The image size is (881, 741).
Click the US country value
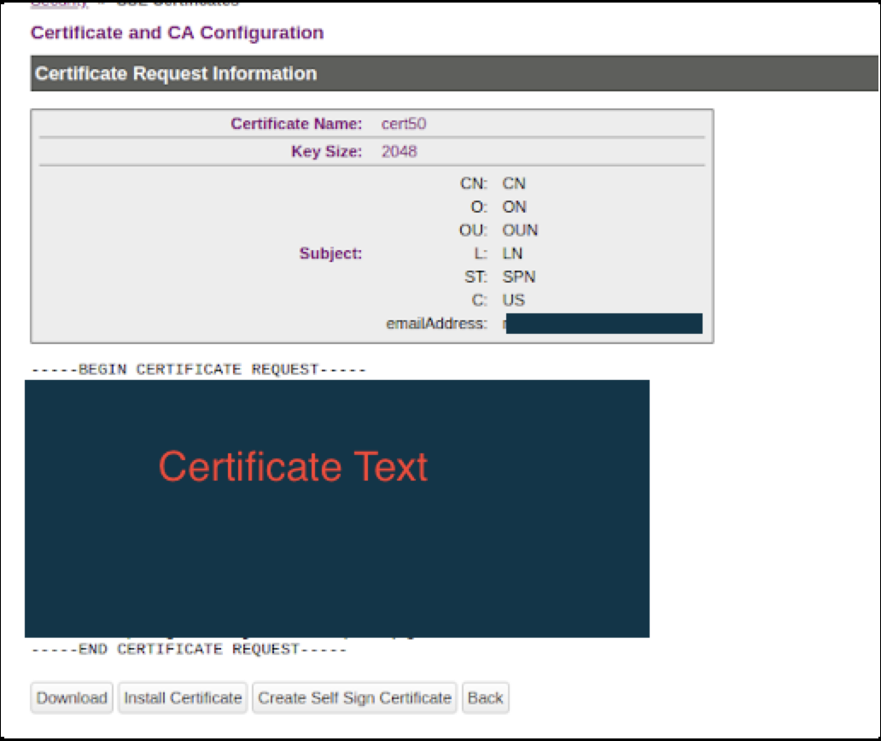pyautogui.click(x=513, y=300)
